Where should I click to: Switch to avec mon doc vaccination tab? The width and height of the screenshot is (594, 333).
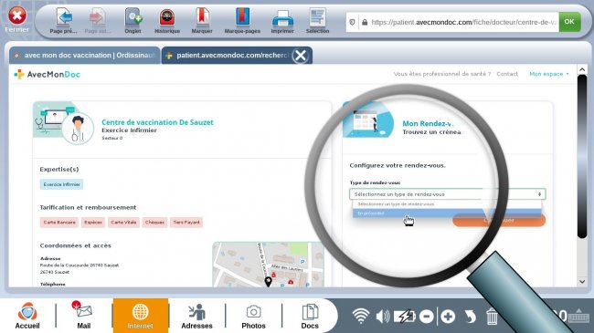click(85, 56)
